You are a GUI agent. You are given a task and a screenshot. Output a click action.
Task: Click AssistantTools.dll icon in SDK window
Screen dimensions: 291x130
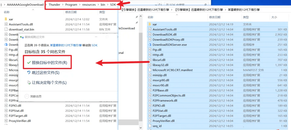click(x=6, y=24)
